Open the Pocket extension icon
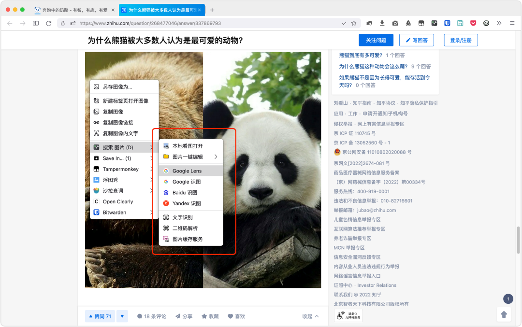The height and width of the screenshot is (327, 522). 473,23
